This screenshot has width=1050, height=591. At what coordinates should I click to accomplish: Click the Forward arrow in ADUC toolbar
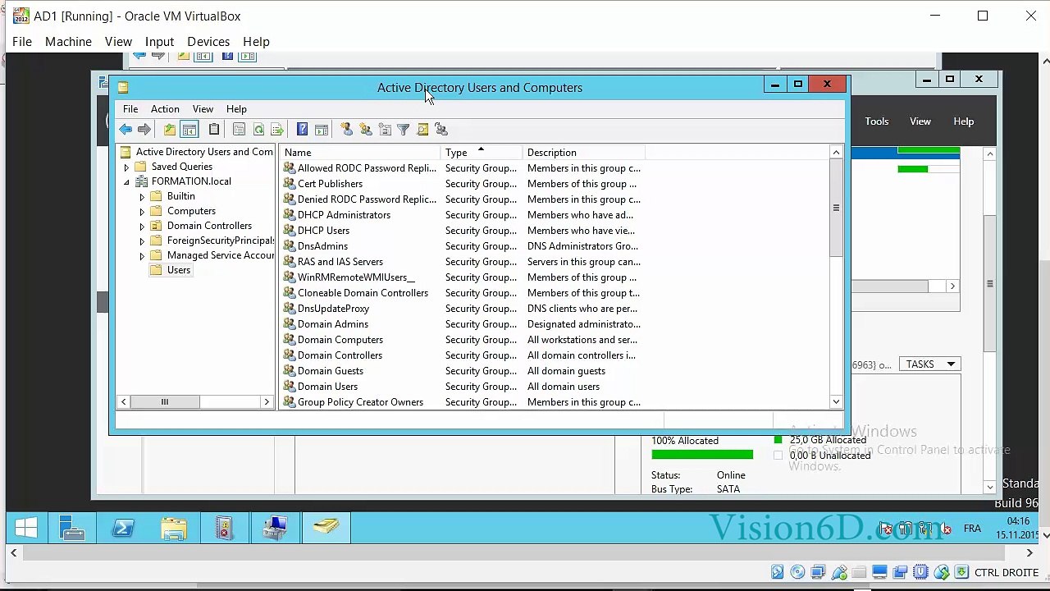144,130
